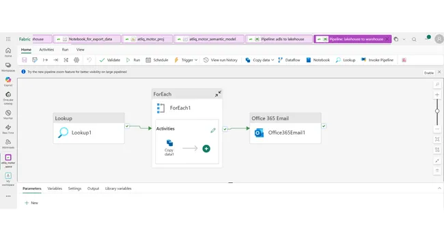Open Workloads from the sidebar
Screen dimensions: 444x250
click(x=8, y=144)
